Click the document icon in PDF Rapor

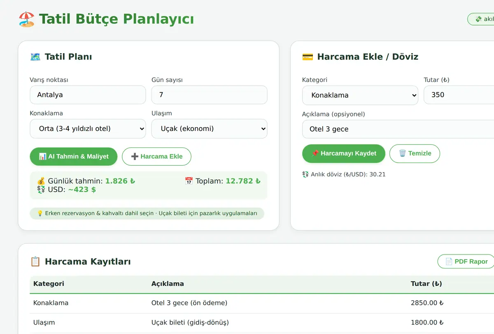pyautogui.click(x=450, y=262)
